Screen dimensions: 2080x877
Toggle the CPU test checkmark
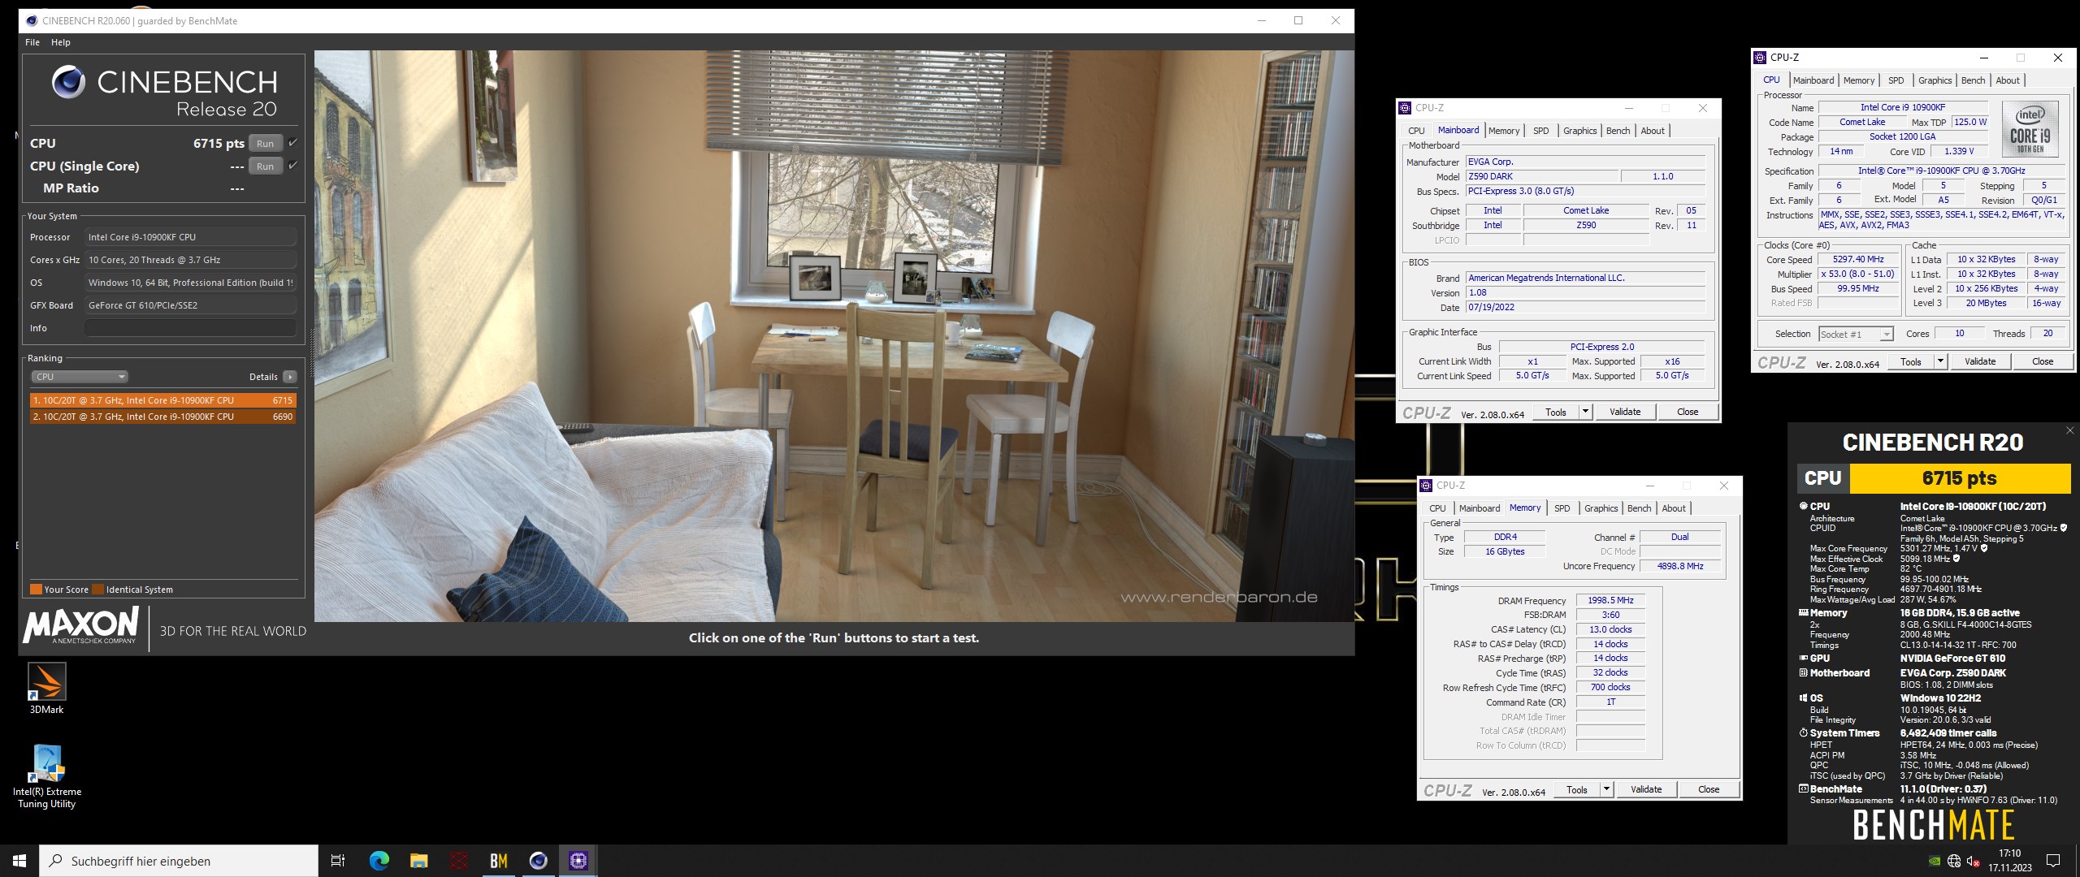[x=292, y=143]
